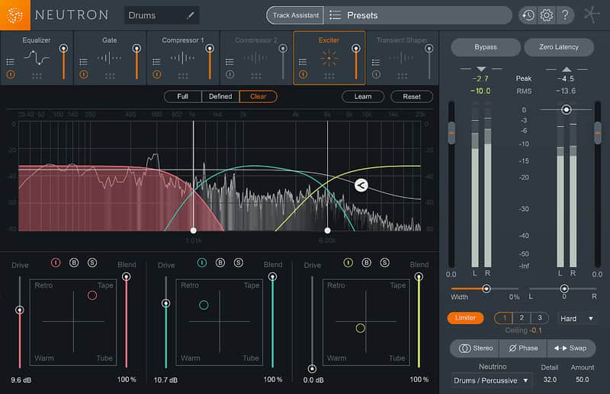Click the 6.00k crossover handle
Viewport: 610px width, 394px height.
pos(328,230)
